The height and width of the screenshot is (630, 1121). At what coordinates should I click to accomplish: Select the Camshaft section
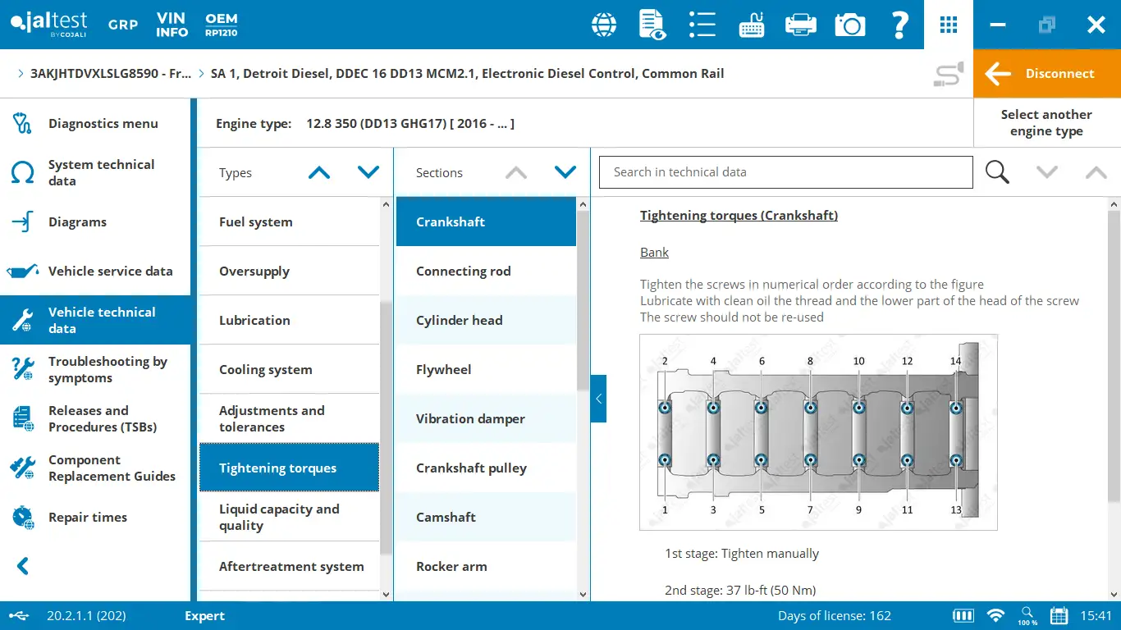point(446,517)
